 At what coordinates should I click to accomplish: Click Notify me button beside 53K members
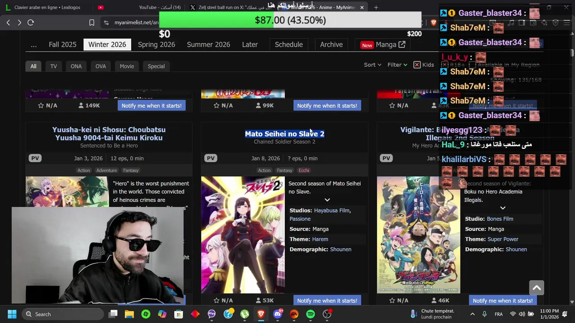click(327, 301)
